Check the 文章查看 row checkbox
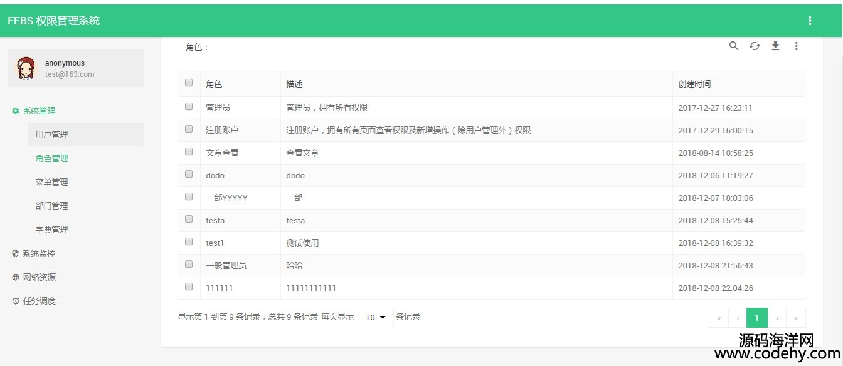This screenshot has height=366, width=843. (189, 151)
